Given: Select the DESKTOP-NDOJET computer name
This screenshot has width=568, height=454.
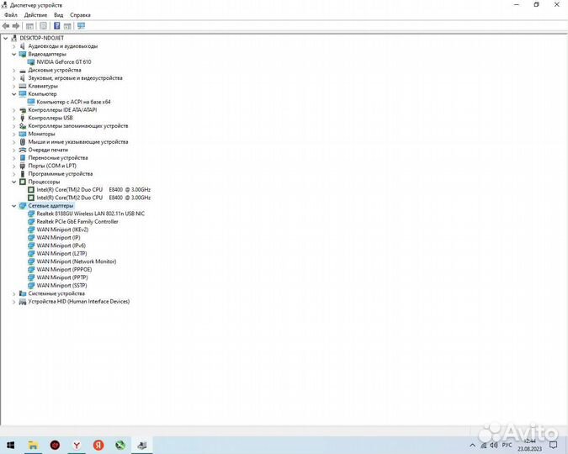Looking at the screenshot, I should point(42,38).
